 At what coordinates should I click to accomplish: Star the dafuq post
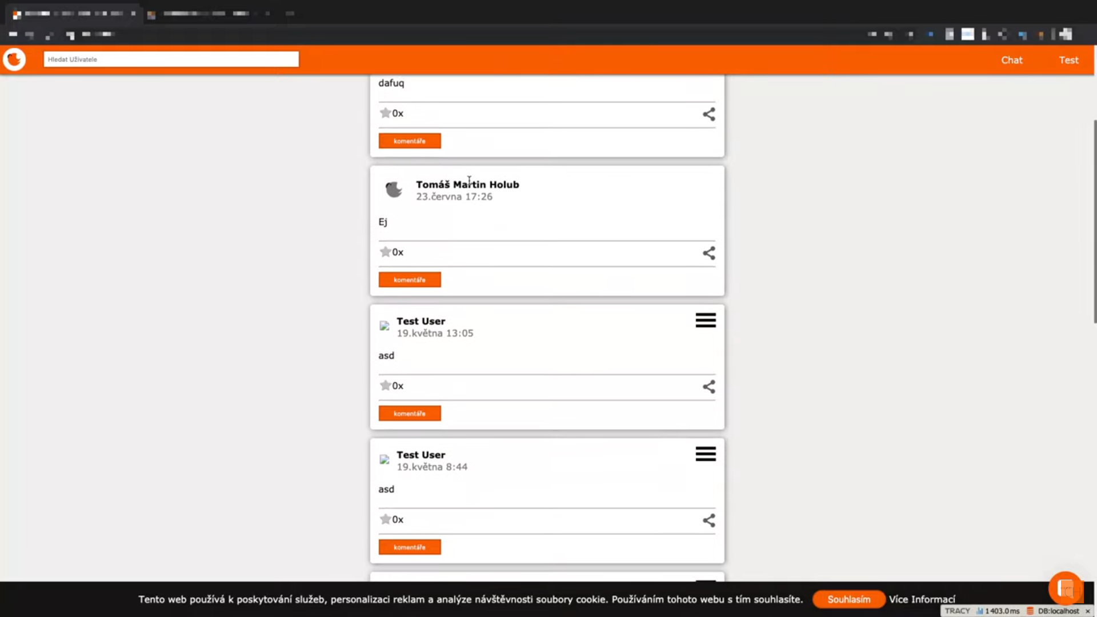click(386, 113)
